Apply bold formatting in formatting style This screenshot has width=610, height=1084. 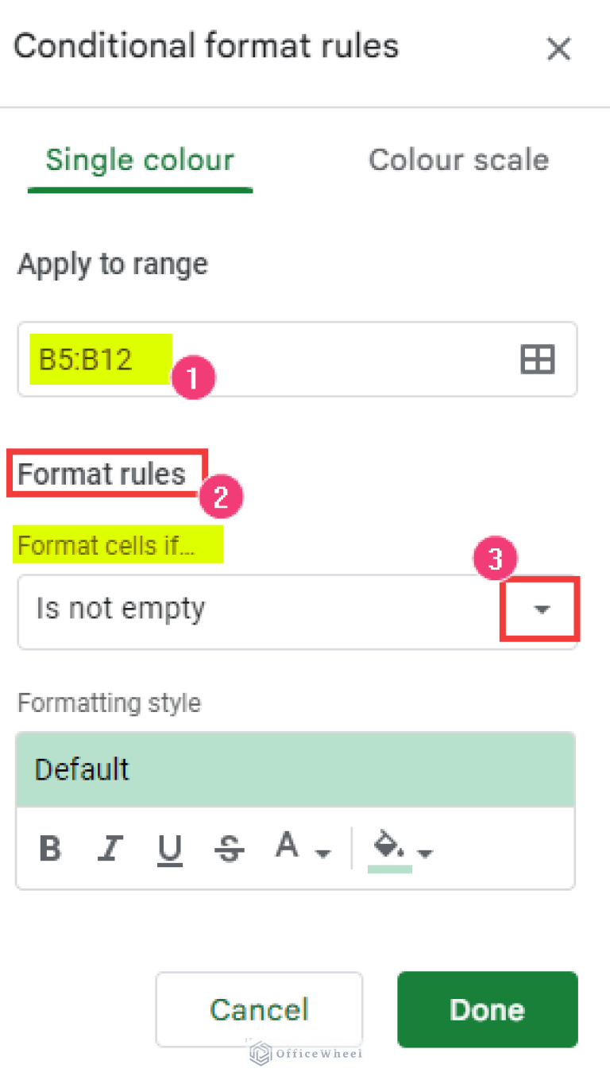pos(49,848)
